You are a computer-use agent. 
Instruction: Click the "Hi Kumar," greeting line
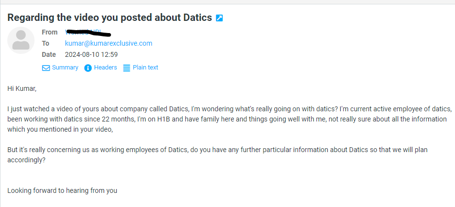(x=22, y=88)
